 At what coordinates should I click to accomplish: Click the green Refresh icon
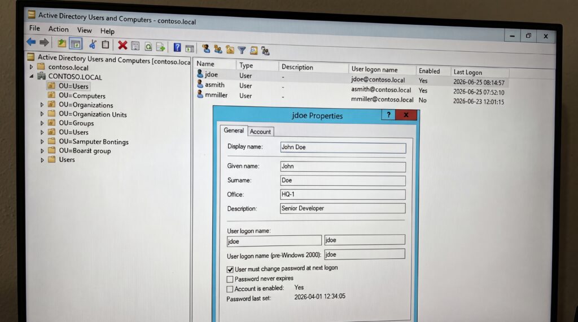[148, 46]
